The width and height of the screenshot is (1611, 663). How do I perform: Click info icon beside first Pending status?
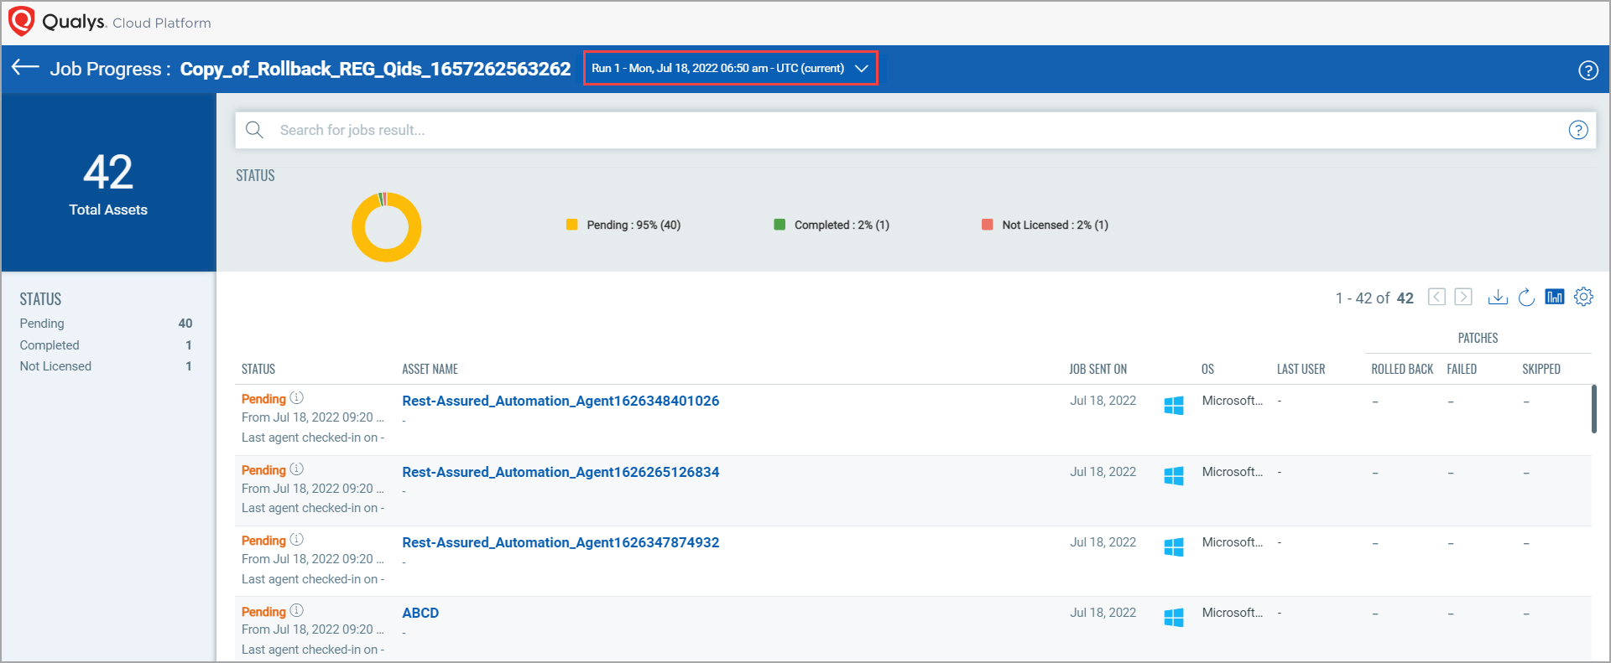pyautogui.click(x=297, y=398)
